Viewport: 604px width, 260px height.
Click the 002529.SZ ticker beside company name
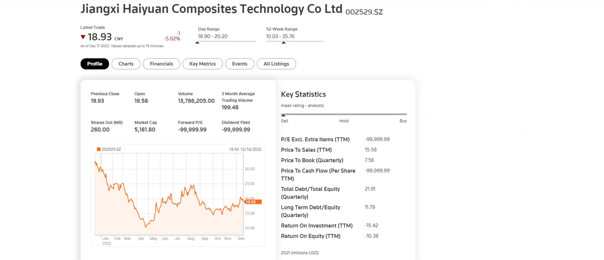(364, 12)
